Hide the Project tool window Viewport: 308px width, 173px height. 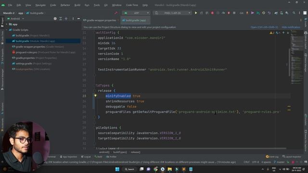tap(78, 19)
